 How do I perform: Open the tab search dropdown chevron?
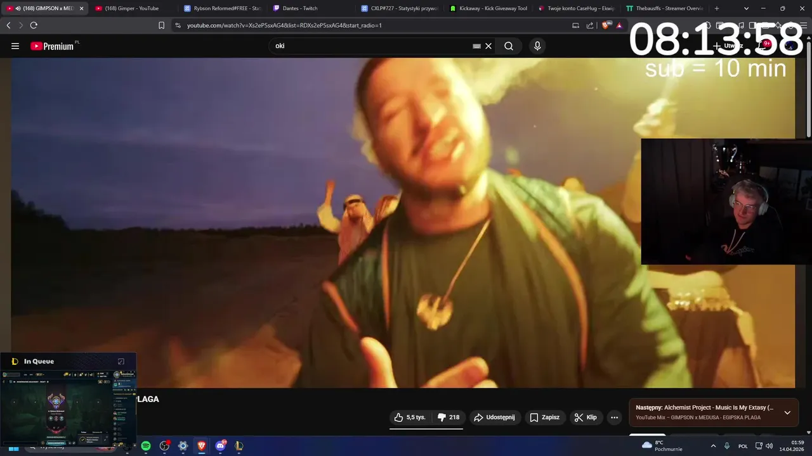pos(746,8)
